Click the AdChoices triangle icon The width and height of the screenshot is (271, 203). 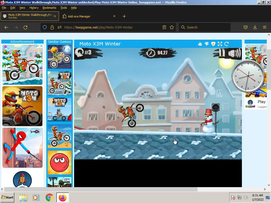click(37, 46)
